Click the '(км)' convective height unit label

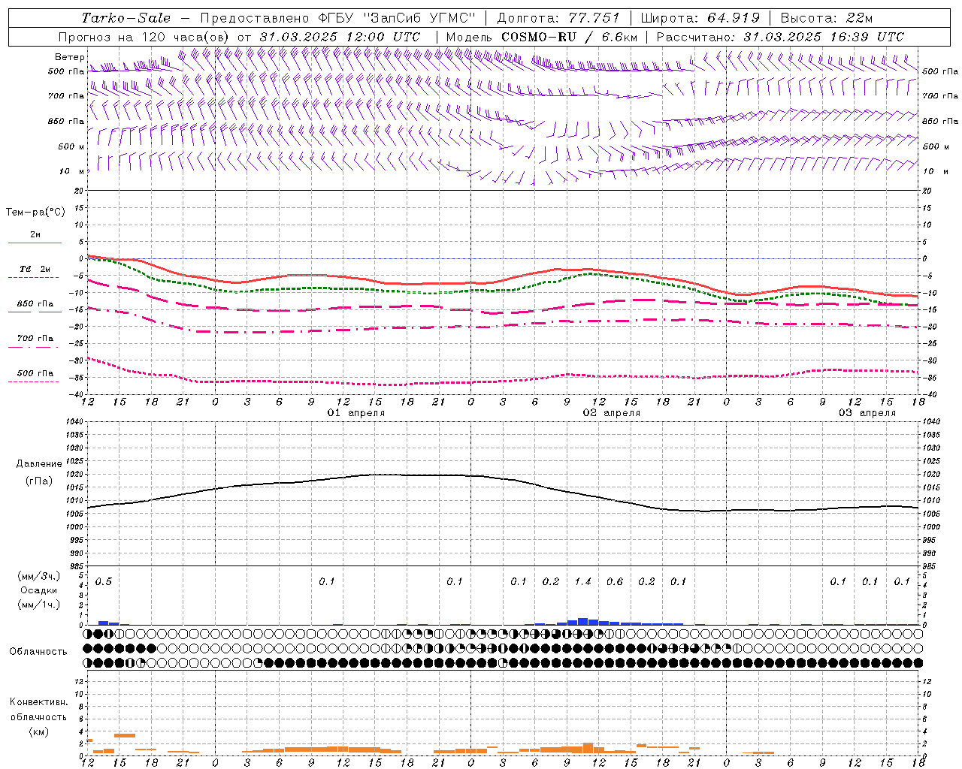(x=38, y=731)
